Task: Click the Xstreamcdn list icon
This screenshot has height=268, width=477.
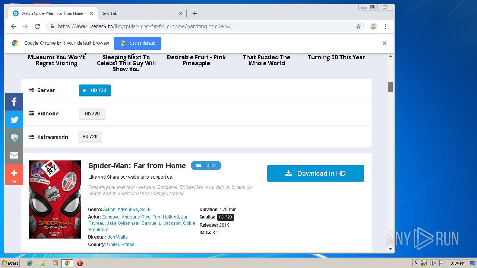Action: (x=31, y=137)
